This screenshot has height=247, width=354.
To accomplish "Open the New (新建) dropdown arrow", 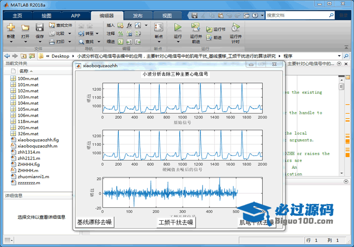I will tap(10, 41).
